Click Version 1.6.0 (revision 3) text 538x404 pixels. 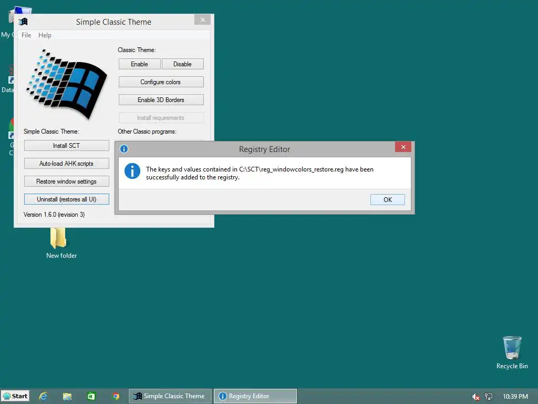[54, 215]
